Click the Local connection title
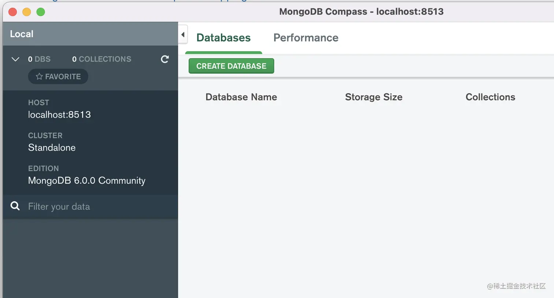The width and height of the screenshot is (554, 298). tap(22, 34)
